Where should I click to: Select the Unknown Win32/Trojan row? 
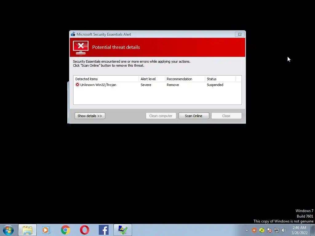click(x=157, y=85)
